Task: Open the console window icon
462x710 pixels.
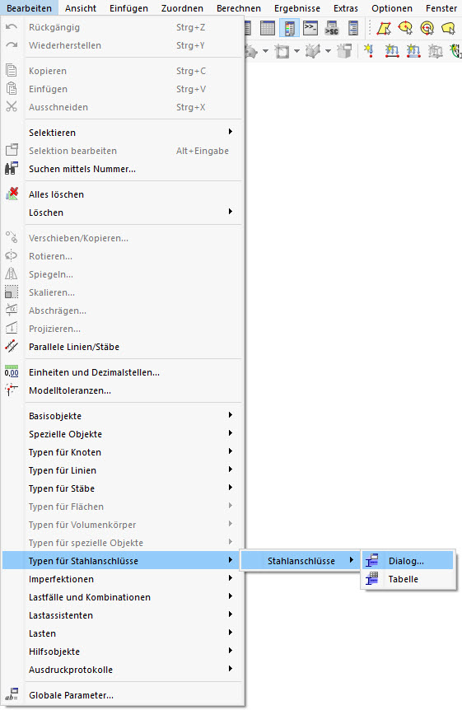Action: coord(310,28)
